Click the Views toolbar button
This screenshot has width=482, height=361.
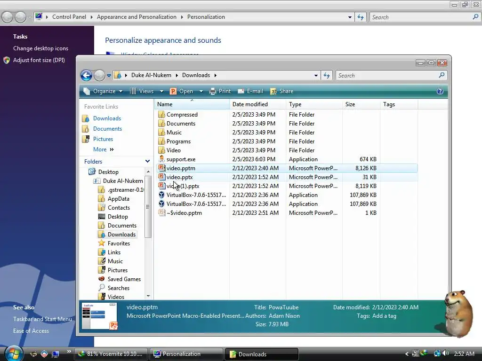[x=142, y=91]
